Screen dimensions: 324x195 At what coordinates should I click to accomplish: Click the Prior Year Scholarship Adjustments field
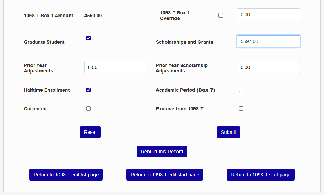268,67
